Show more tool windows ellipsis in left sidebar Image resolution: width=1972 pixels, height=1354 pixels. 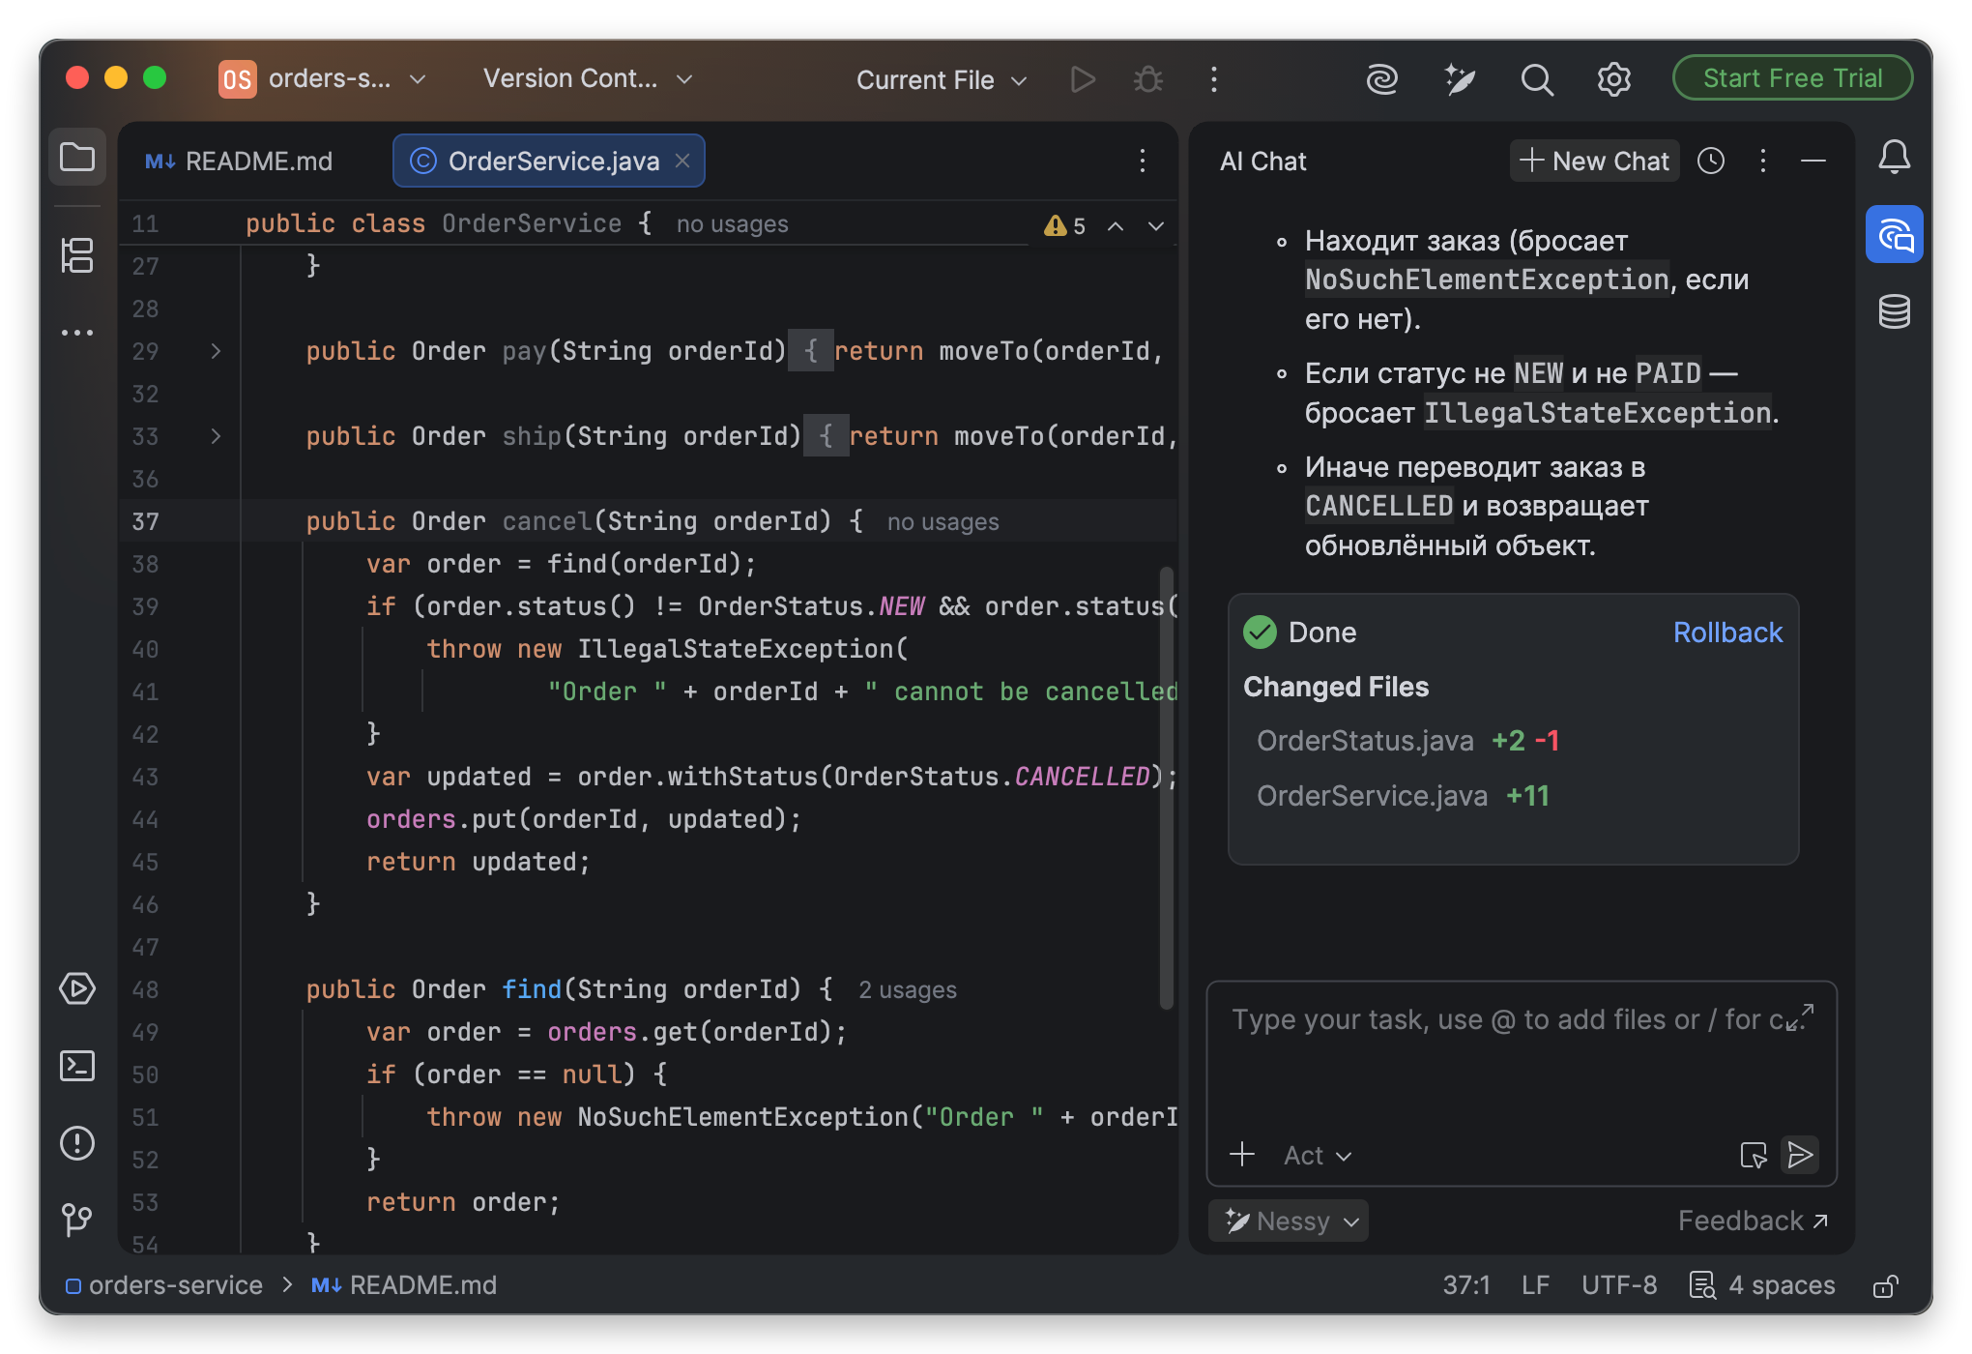77,333
